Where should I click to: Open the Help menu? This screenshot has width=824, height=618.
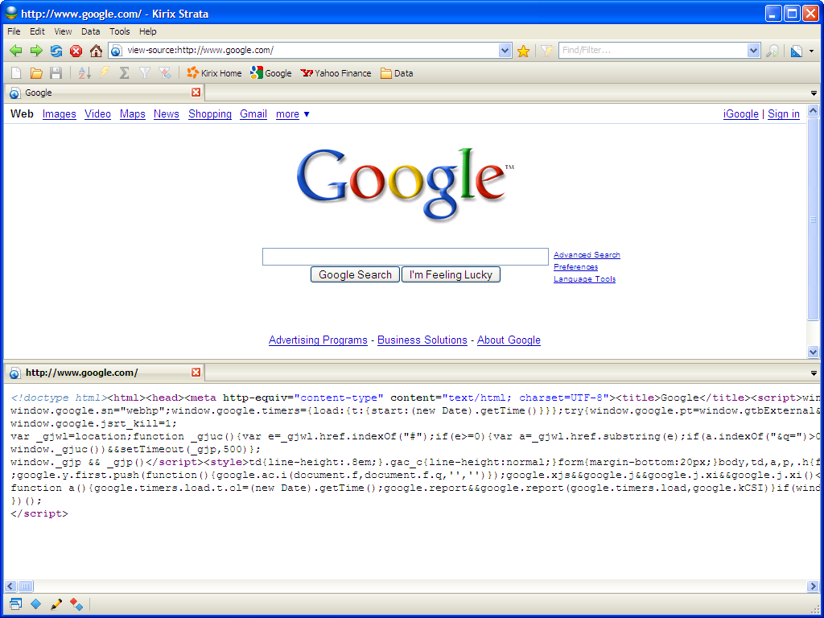point(148,31)
